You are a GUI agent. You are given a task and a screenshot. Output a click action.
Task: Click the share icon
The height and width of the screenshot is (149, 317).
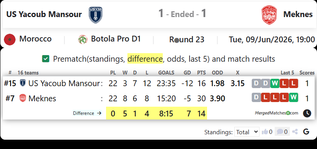click(x=295, y=132)
